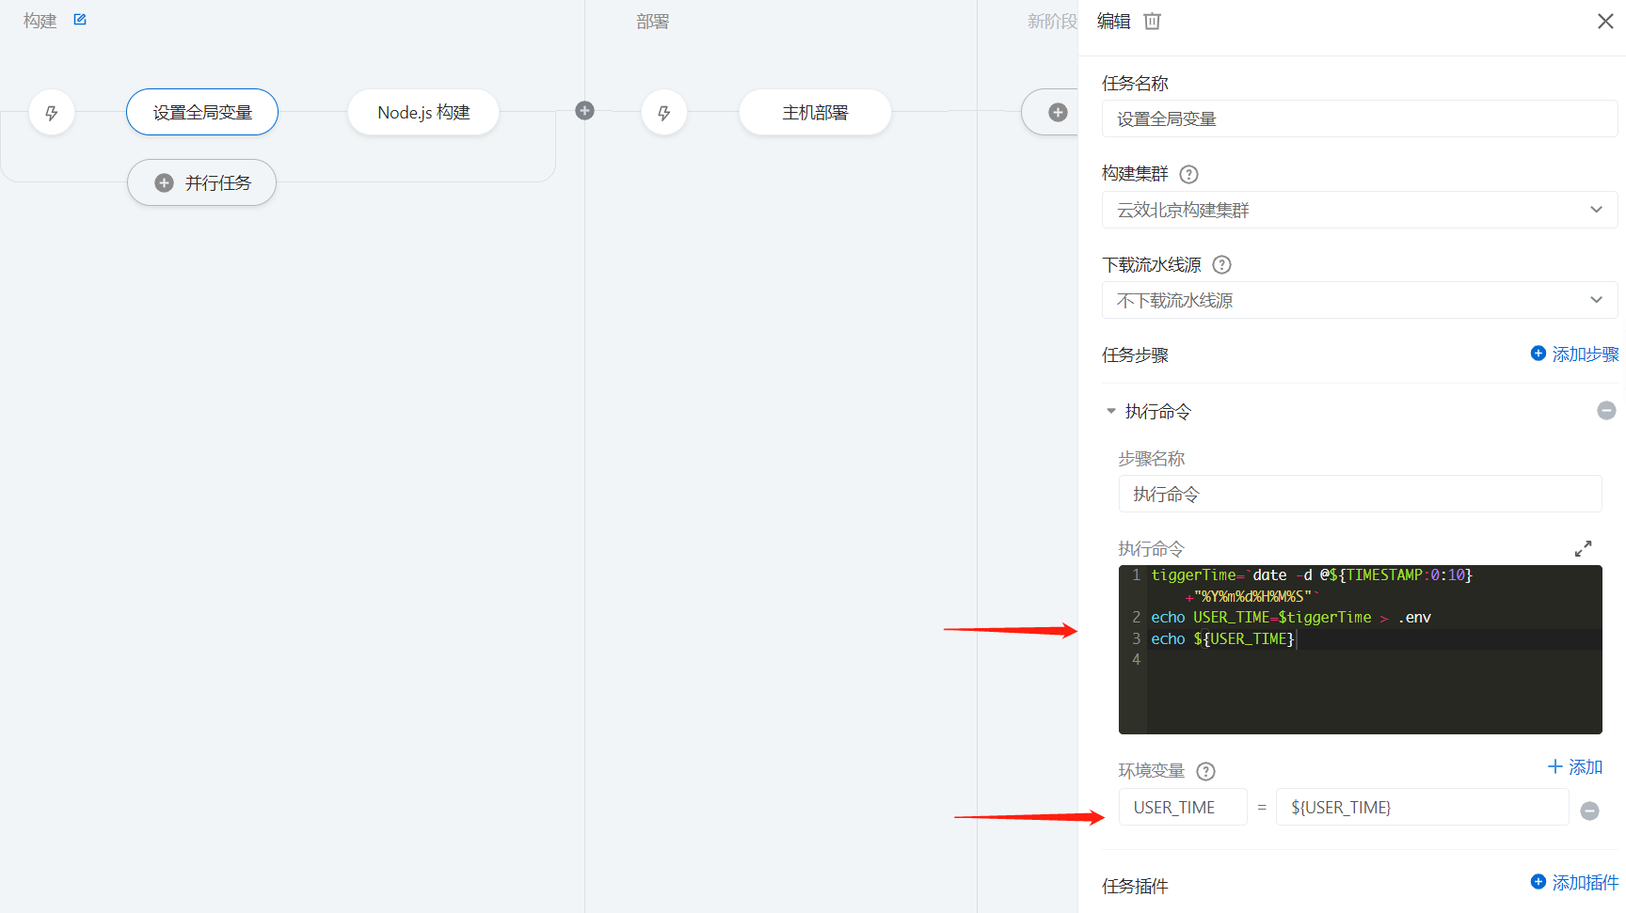This screenshot has width=1626, height=913.
Task: Click the ${USER_TIME} variable value field
Action: coord(1422,807)
